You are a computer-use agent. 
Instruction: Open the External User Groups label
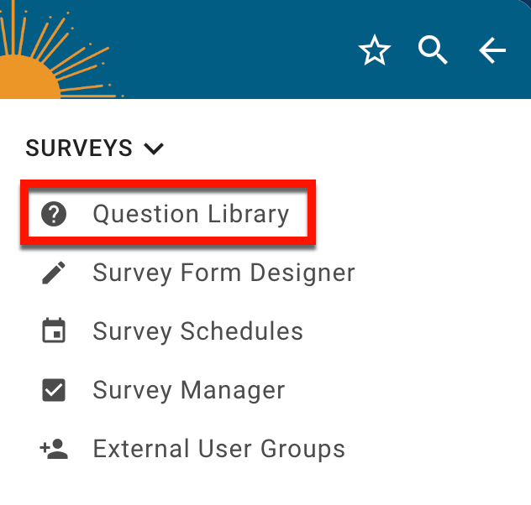pyautogui.click(x=218, y=449)
